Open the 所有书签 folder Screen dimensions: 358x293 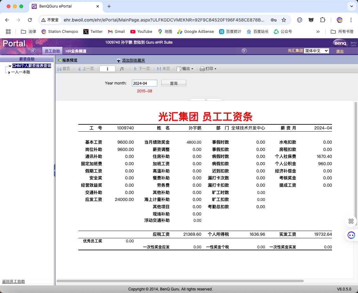pos(342,32)
